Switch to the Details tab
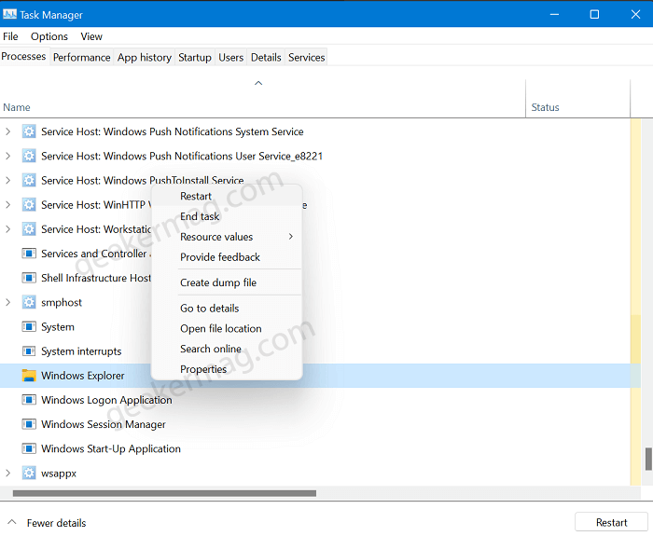Image resolution: width=653 pixels, height=536 pixels. tap(266, 58)
